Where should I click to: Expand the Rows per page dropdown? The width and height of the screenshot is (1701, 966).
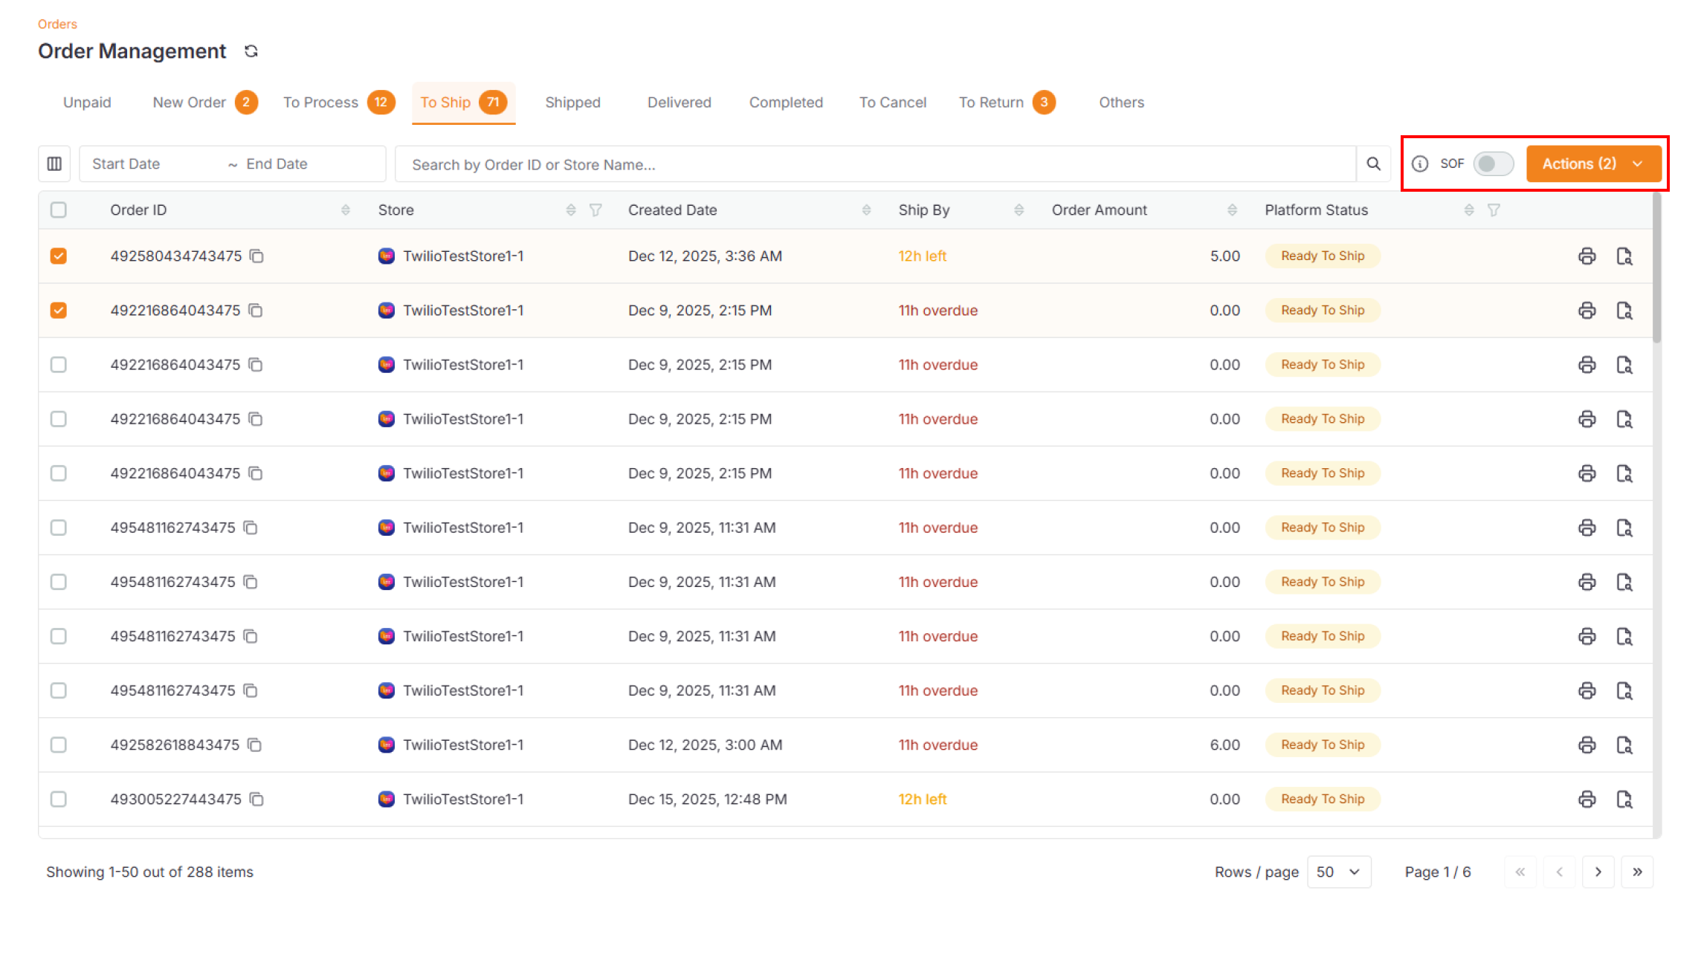coord(1338,872)
